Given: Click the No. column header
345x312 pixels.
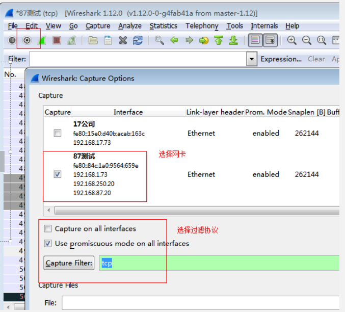Looking at the screenshot, I should 10,74.
